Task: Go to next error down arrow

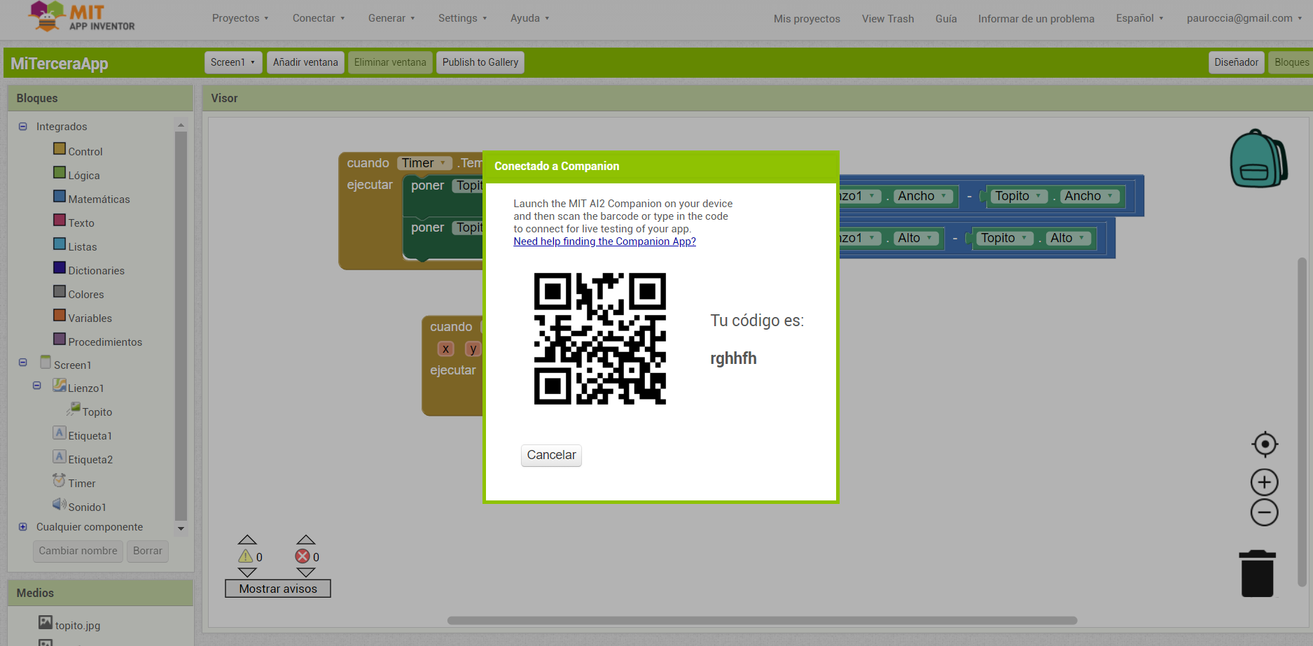Action: (306, 573)
